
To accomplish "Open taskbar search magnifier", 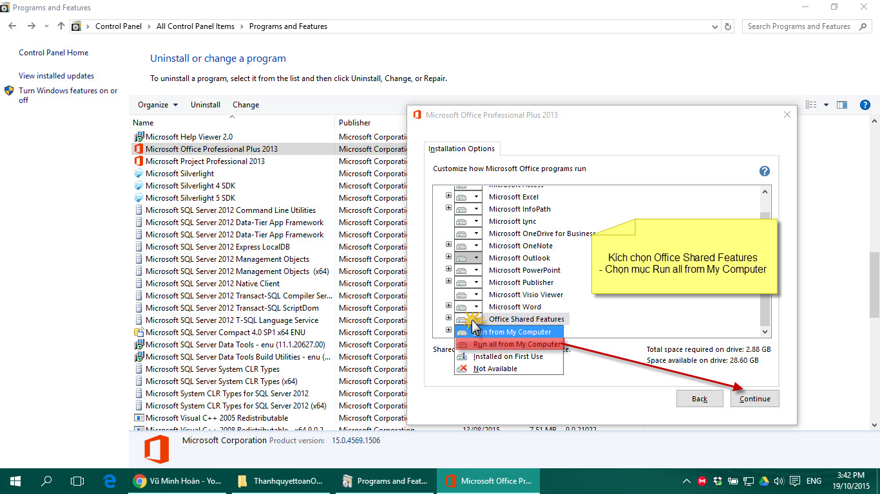I will pyautogui.click(x=46, y=481).
